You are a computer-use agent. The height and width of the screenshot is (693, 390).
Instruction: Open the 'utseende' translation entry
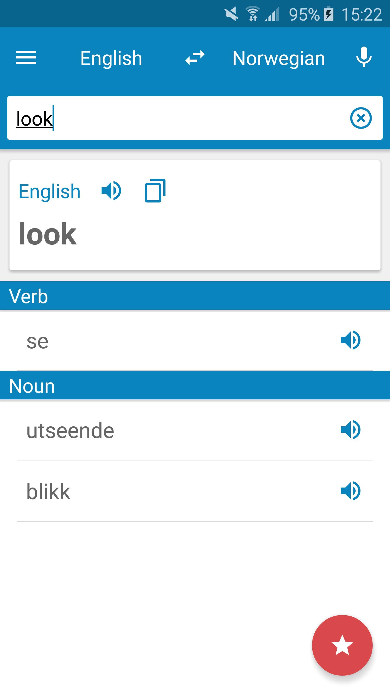click(x=162, y=430)
